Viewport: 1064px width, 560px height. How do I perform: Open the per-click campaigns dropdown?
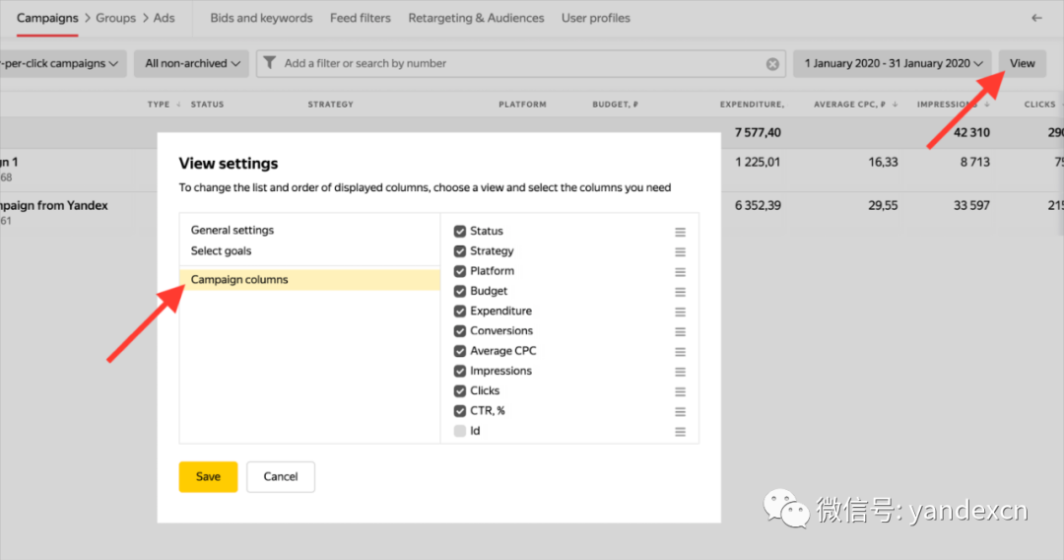[x=61, y=63]
